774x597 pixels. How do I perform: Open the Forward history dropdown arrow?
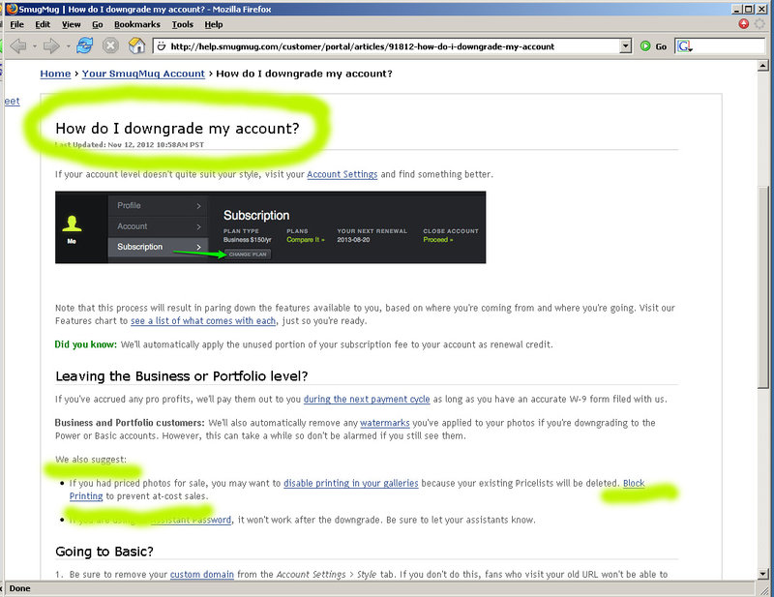(x=68, y=46)
